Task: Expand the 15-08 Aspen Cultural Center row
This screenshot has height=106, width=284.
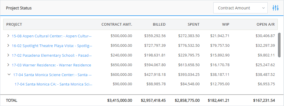Action: (x=8, y=36)
